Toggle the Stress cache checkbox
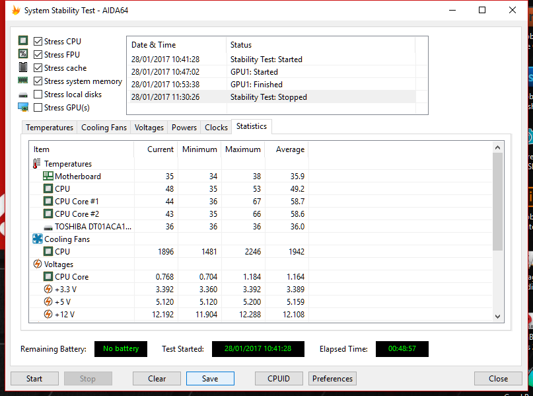This screenshot has height=396, width=533. (38, 67)
